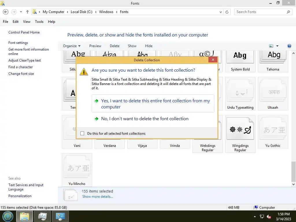This screenshot has width=296, height=222.
Task: Click the Forward navigation arrow
Action: click(x=14, y=12)
